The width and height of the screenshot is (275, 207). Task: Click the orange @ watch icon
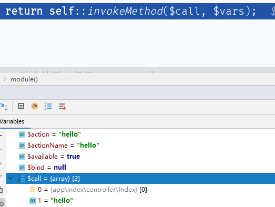coord(35,106)
